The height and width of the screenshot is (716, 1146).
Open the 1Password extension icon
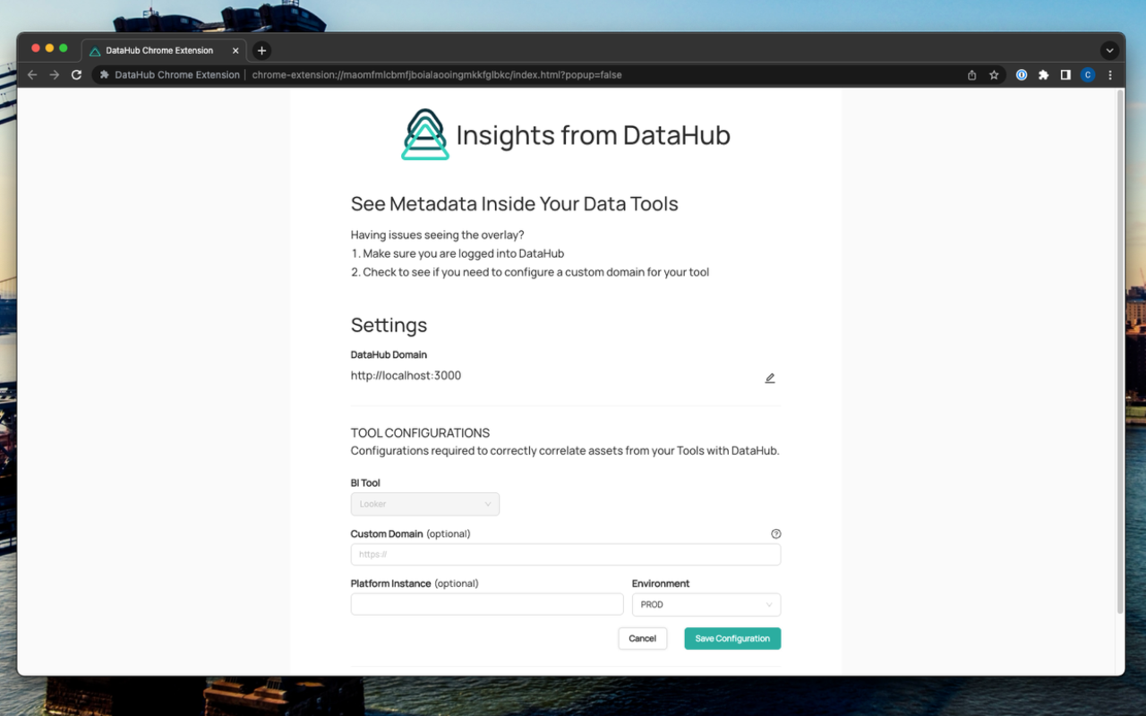[1022, 75]
